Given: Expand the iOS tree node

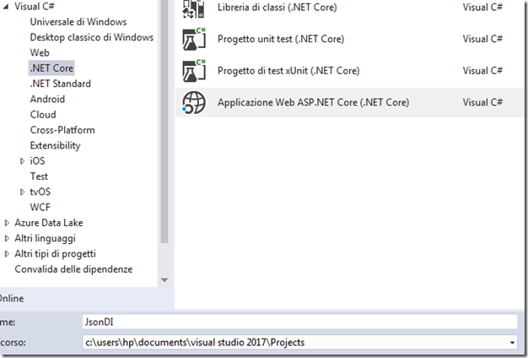Looking at the screenshot, I should point(22,161).
